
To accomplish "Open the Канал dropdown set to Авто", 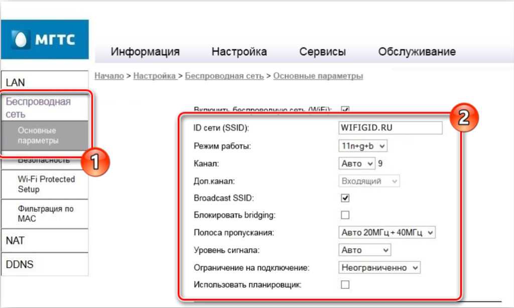I will [x=356, y=163].
